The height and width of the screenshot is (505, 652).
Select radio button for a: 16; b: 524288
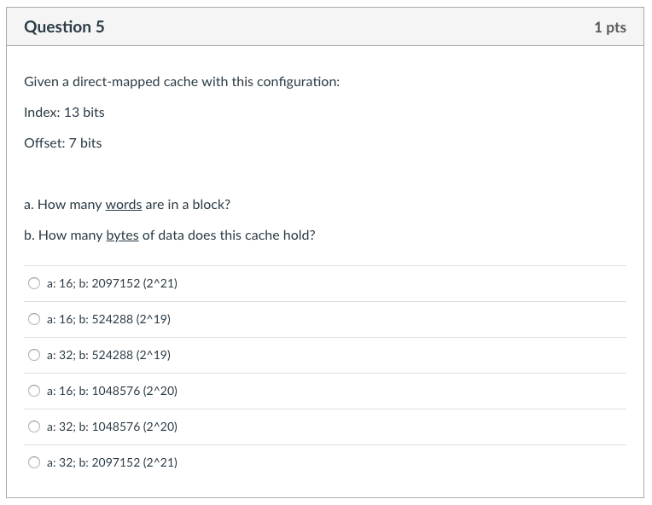[x=34, y=319]
